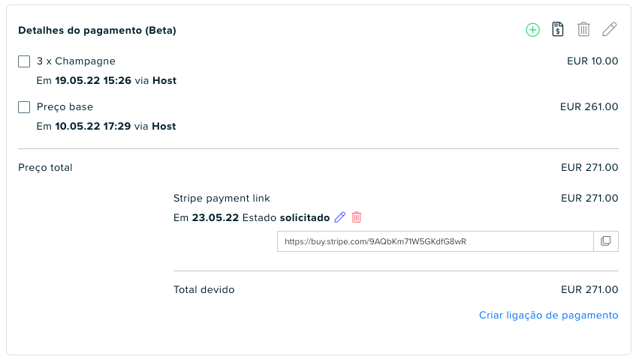The height and width of the screenshot is (362, 636).
Task: Click the Preço total label
Action: tap(45, 168)
